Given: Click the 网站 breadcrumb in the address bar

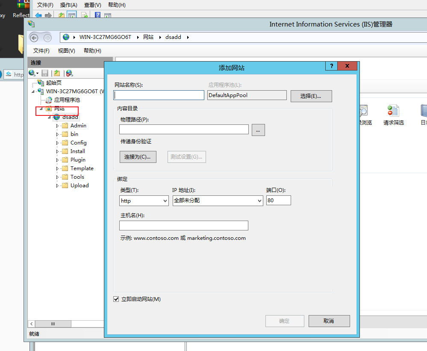Looking at the screenshot, I should pos(148,37).
